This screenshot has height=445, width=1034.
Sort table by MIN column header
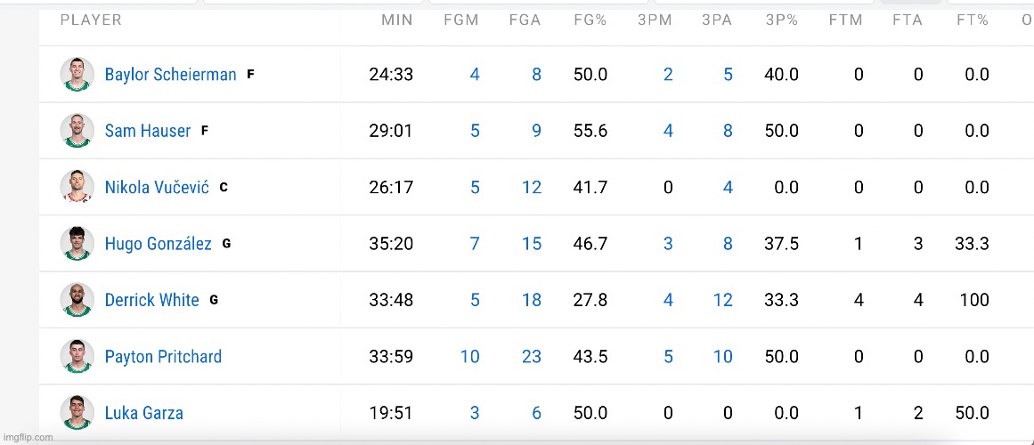tap(397, 20)
